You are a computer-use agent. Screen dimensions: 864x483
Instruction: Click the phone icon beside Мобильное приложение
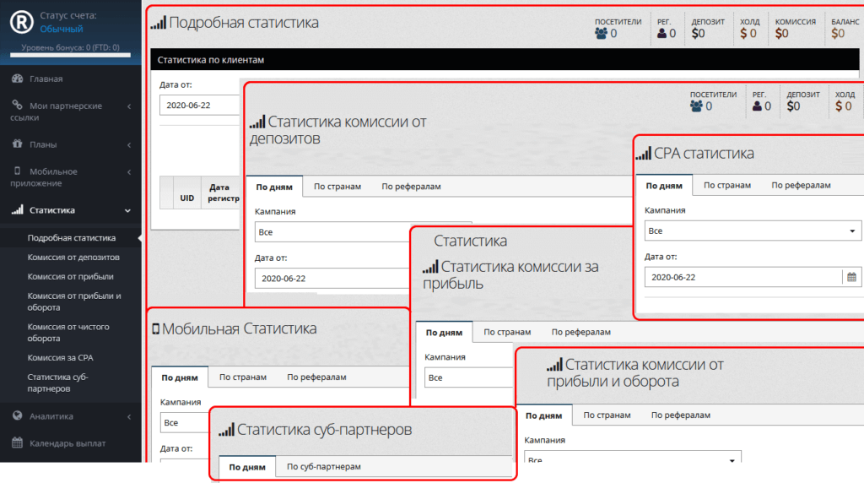tap(18, 171)
